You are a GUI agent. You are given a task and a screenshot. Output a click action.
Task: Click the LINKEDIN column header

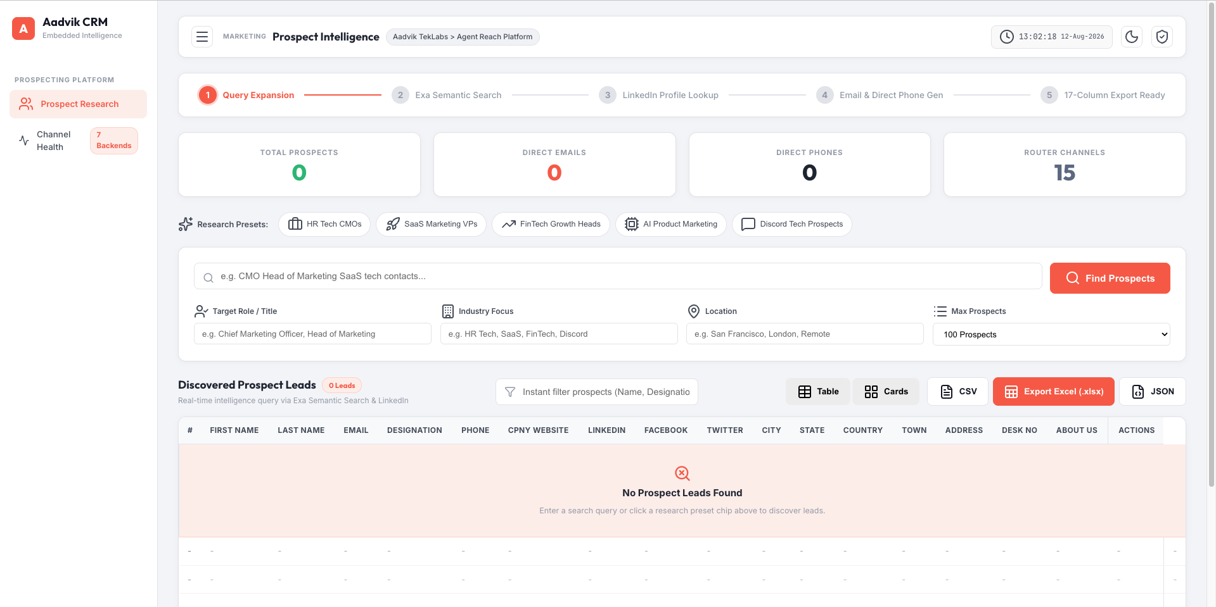pos(606,430)
